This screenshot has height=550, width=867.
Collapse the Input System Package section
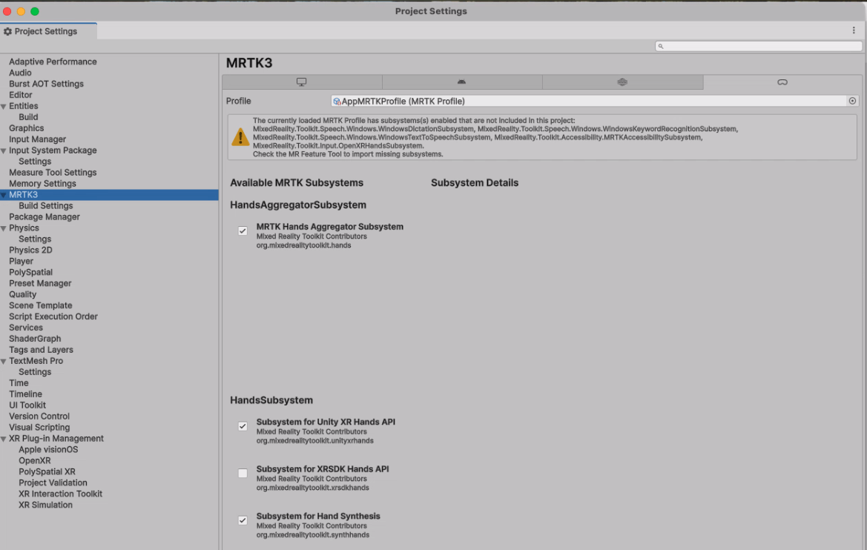(x=4, y=150)
